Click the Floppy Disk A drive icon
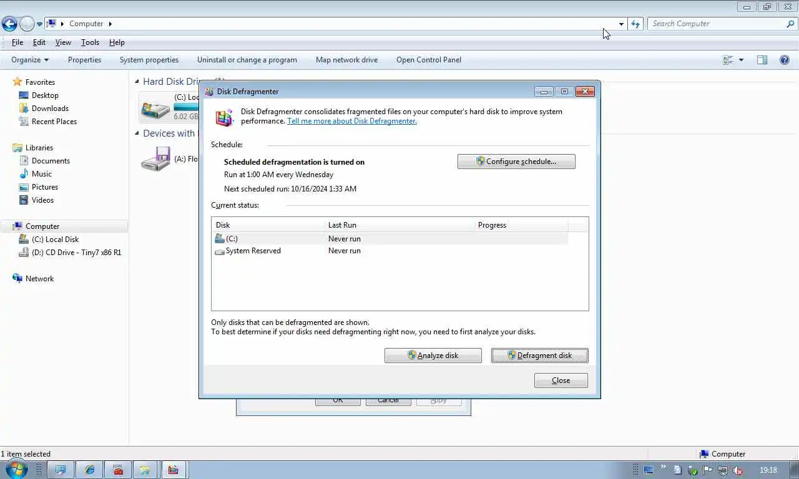Viewport: 799px width, 479px height. pyautogui.click(x=155, y=159)
